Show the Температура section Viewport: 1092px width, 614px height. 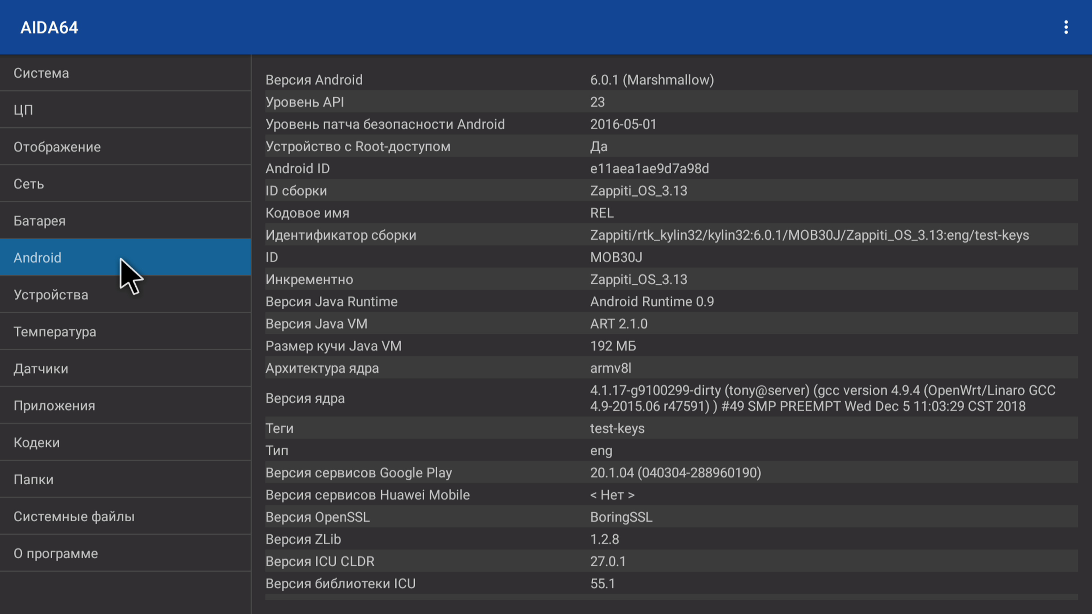tap(125, 331)
